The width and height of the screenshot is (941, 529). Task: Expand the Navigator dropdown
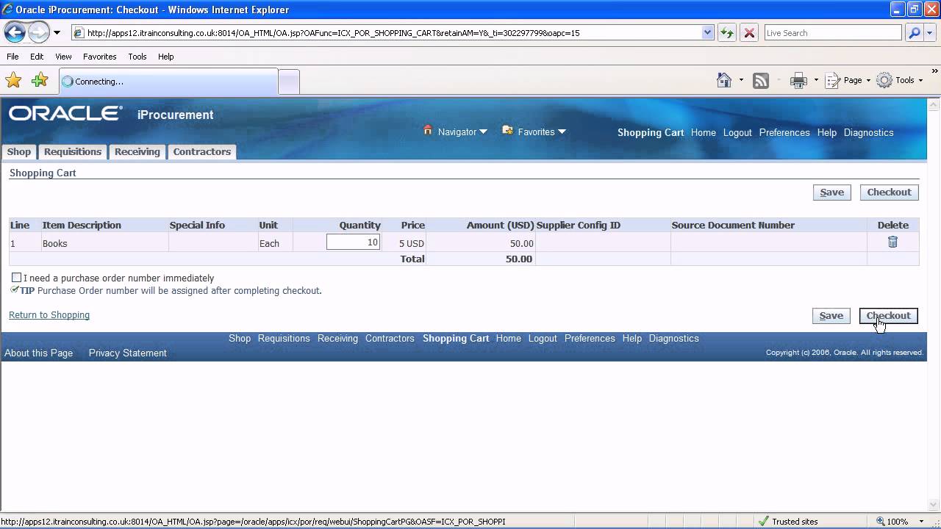tap(483, 132)
